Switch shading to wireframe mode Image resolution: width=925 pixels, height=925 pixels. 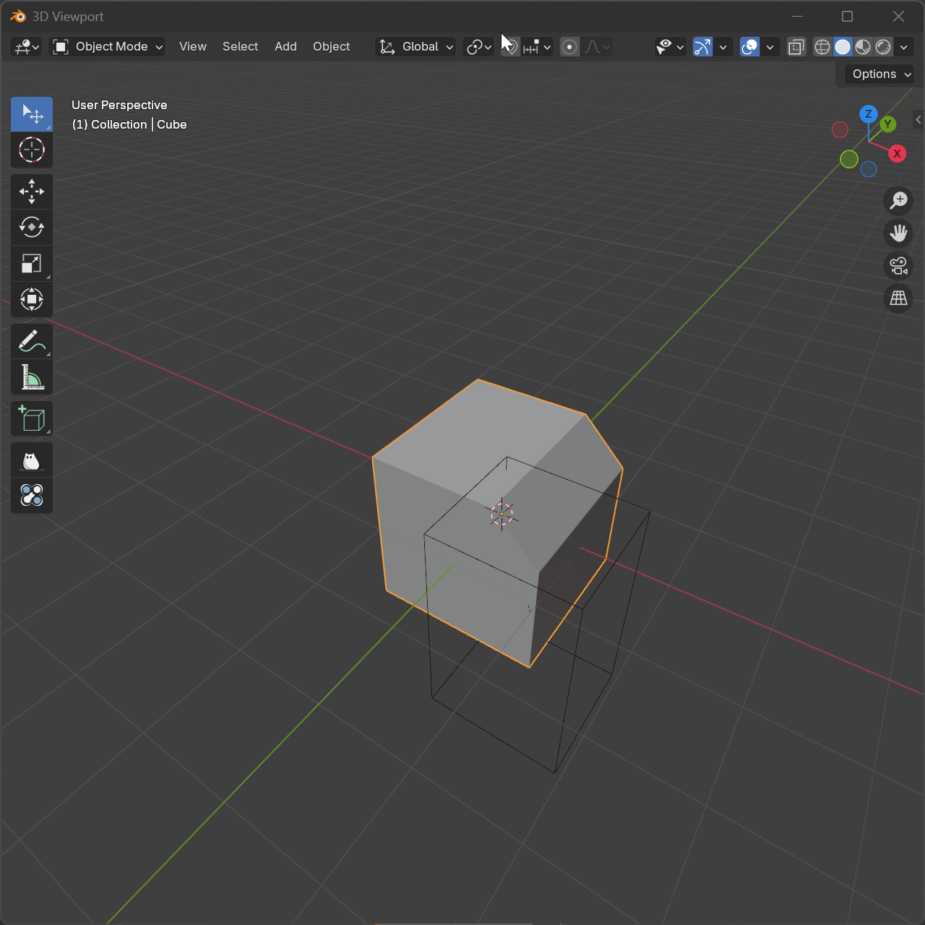coord(822,46)
